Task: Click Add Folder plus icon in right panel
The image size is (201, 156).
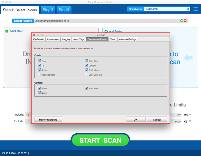Action: 106,31
